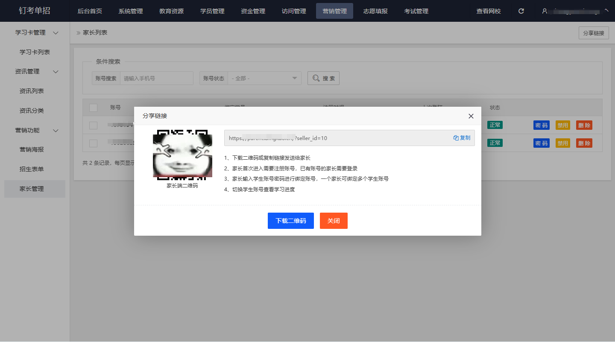Viewport: 615px width, 342px height.
Task: Click the 分享链接 button at top right
Action: click(593, 33)
